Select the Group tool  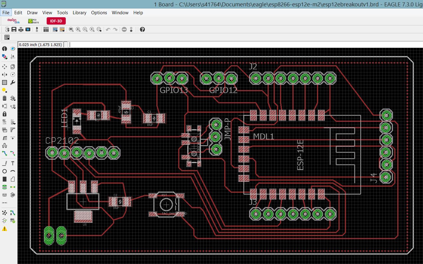5,82
